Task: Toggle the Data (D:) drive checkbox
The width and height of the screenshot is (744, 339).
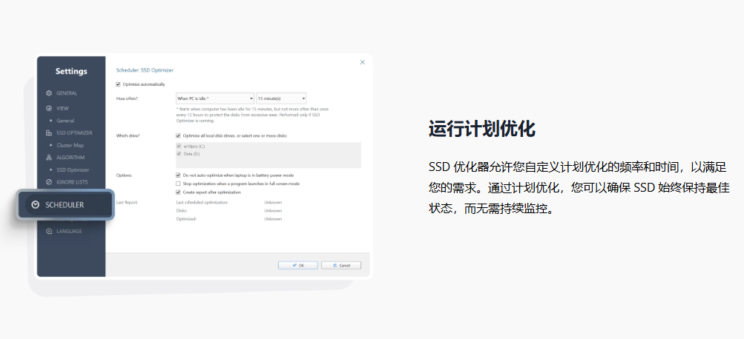Action: (179, 154)
